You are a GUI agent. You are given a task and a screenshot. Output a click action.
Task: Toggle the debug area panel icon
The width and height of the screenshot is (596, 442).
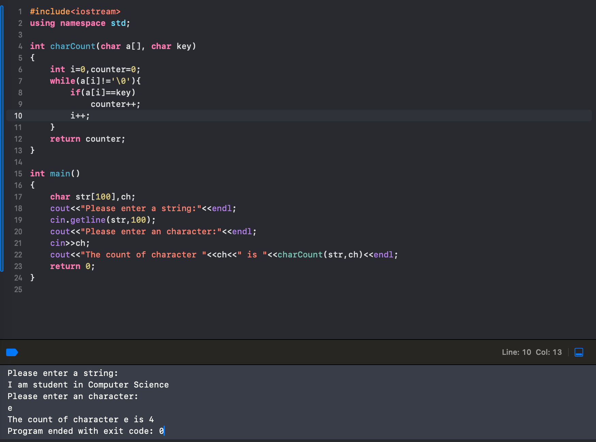coord(579,352)
